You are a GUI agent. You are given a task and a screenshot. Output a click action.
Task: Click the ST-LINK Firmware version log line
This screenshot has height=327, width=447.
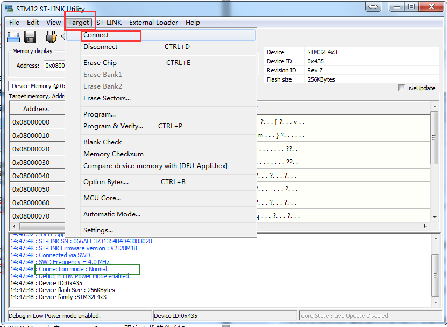click(x=74, y=248)
